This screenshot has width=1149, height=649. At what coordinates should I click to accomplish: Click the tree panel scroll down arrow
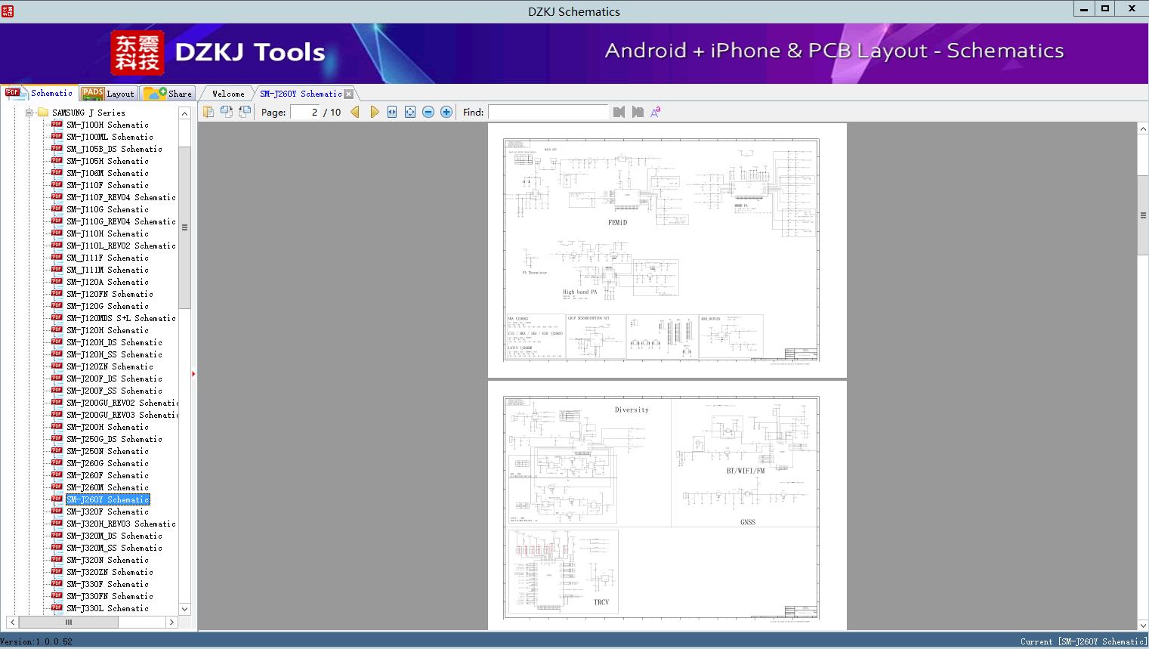click(x=184, y=609)
